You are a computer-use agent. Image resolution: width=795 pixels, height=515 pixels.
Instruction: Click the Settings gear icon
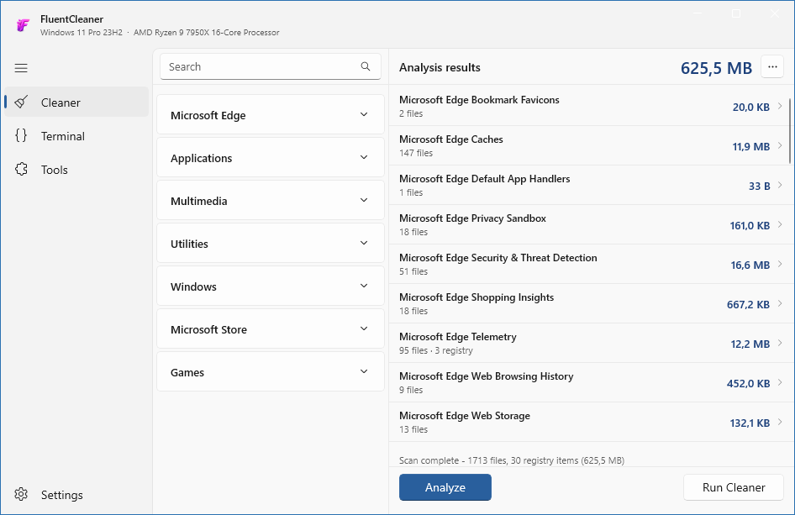pos(21,494)
